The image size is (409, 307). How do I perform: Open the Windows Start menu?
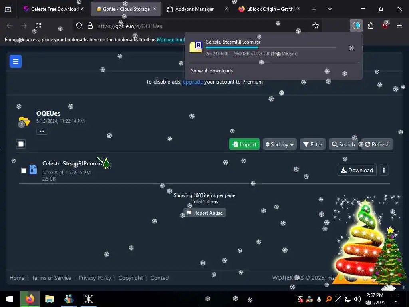tap(10, 299)
